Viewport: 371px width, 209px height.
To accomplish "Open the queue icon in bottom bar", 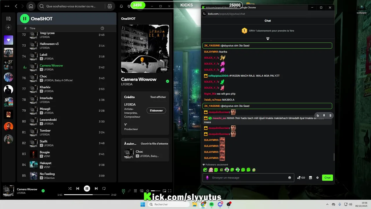I will 135,191.
